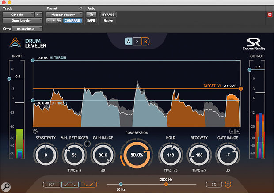Click the HI THRESH slider handle
Image resolution: width=274 pixels, height=193 pixels.
(x=33, y=61)
